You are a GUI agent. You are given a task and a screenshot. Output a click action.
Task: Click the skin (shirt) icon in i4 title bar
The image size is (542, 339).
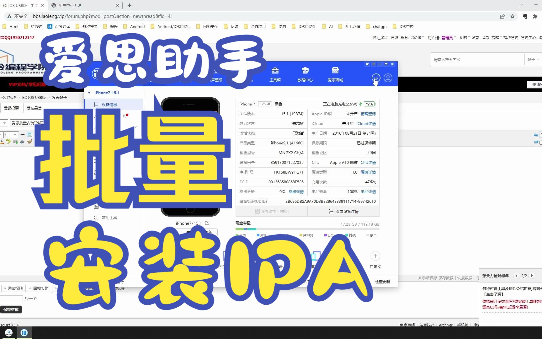click(x=367, y=64)
